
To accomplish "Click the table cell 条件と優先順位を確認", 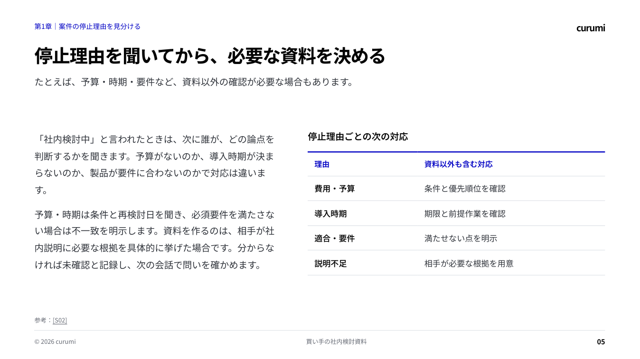I will pyautogui.click(x=465, y=189).
